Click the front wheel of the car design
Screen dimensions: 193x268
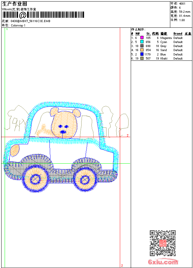point(35,179)
